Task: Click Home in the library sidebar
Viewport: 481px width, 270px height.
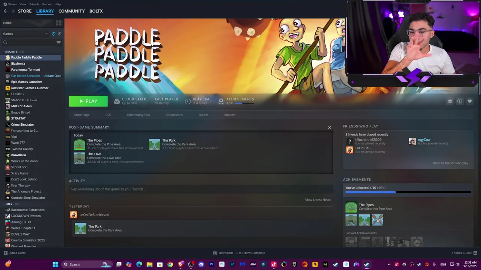Action: tap(8, 23)
